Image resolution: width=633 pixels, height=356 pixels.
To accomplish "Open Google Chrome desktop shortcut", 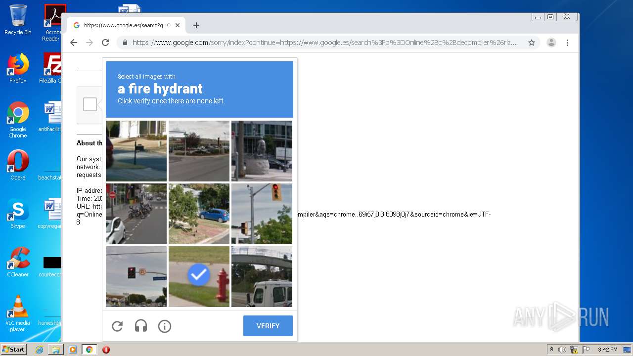I will 18,120.
